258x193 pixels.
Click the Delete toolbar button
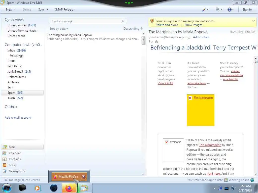click(27, 10)
